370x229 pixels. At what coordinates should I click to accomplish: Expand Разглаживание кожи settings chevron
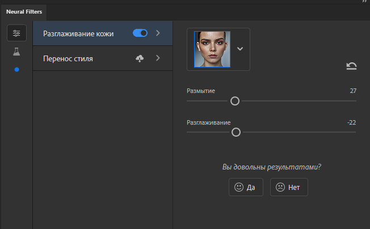tap(158, 33)
